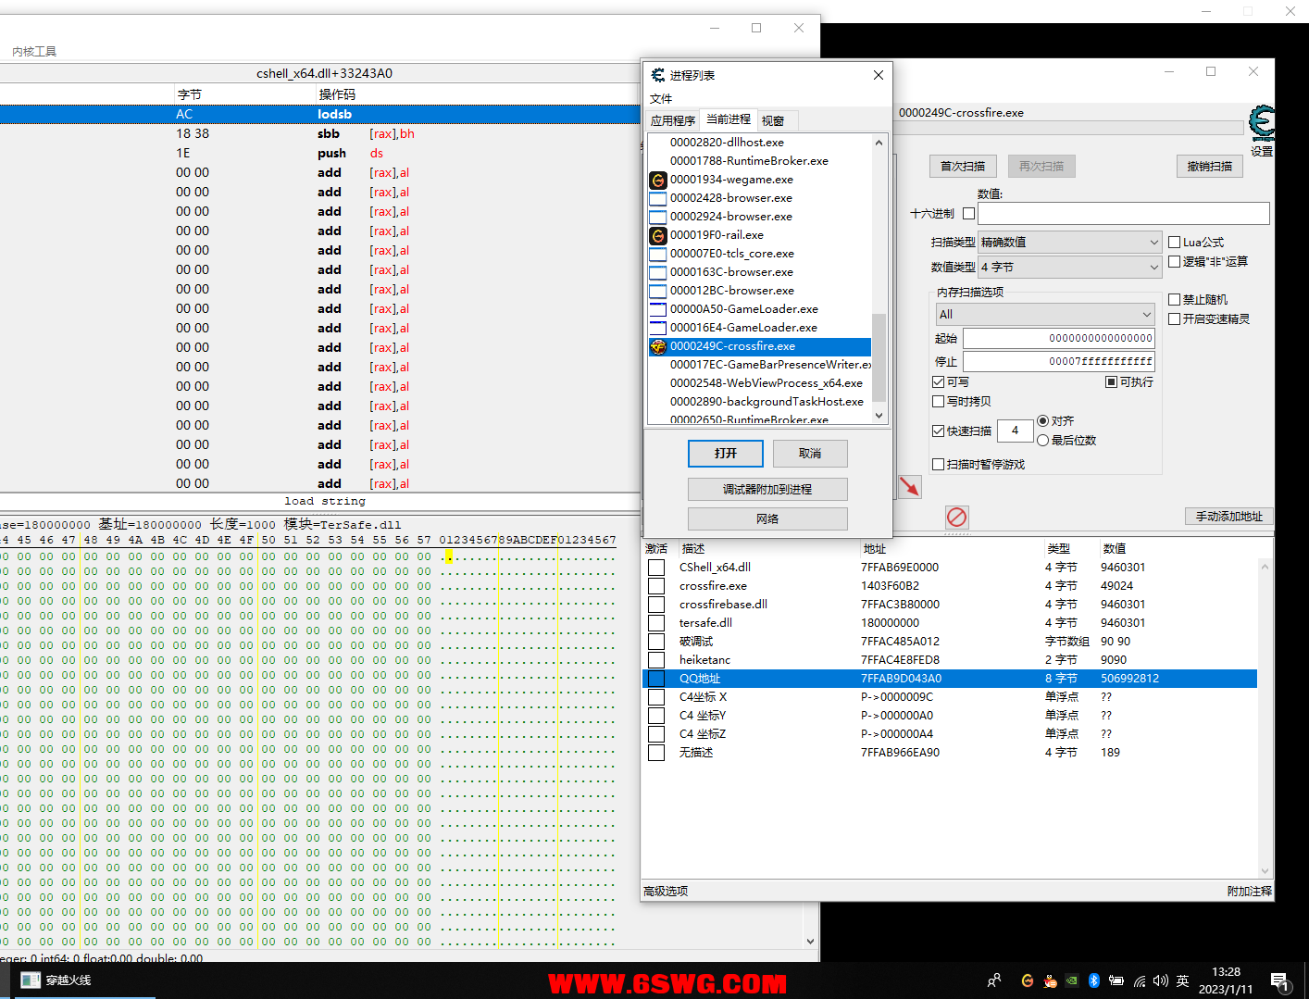The width and height of the screenshot is (1309, 999).
Task: Click 停止 stop address field
Action: 1059,362
